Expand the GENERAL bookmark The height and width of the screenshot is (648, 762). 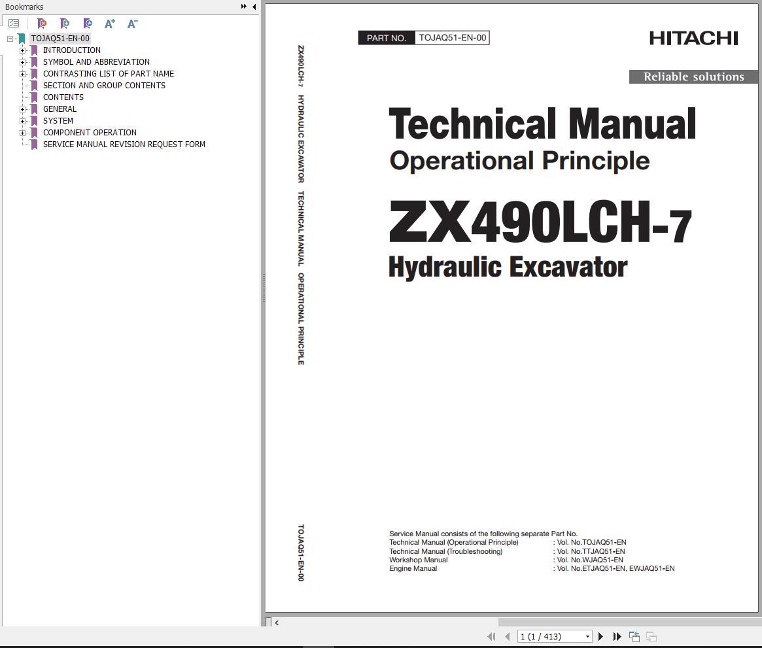click(x=22, y=109)
